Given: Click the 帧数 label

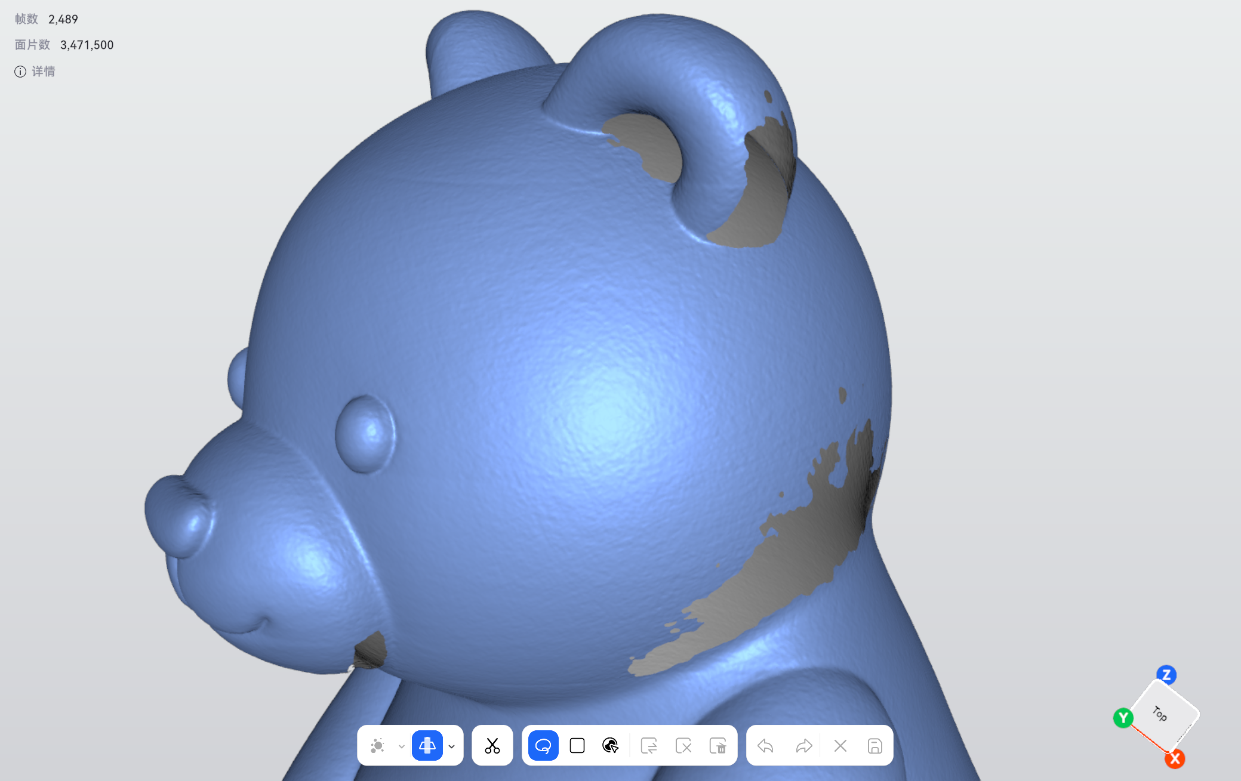Looking at the screenshot, I should point(26,19).
